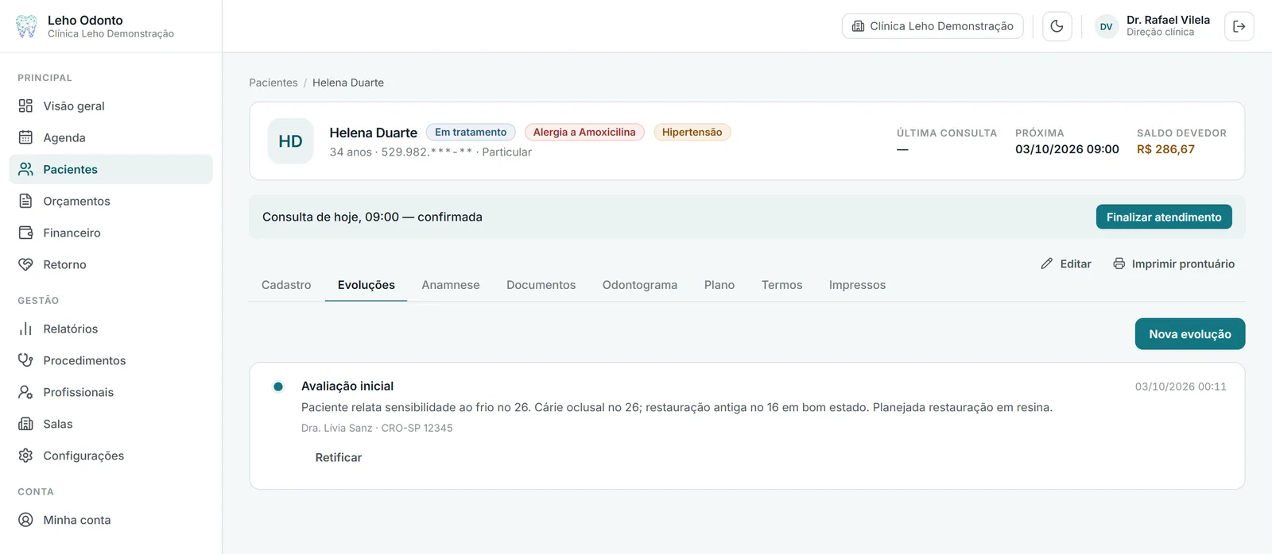Click the Em tratamento status badge
The width and height of the screenshot is (1272, 554).
pos(471,133)
